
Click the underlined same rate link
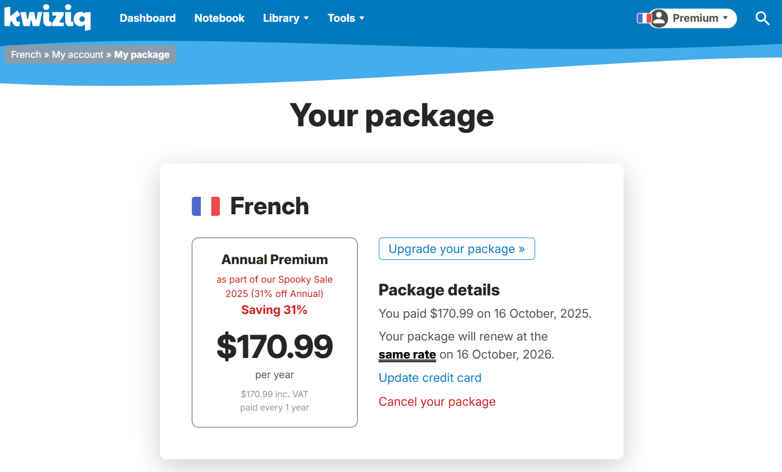(x=407, y=354)
